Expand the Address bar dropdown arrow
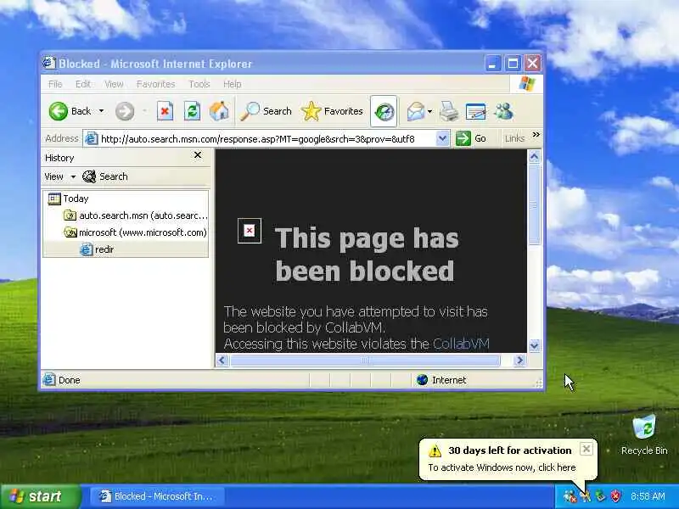The image size is (679, 509). [442, 138]
